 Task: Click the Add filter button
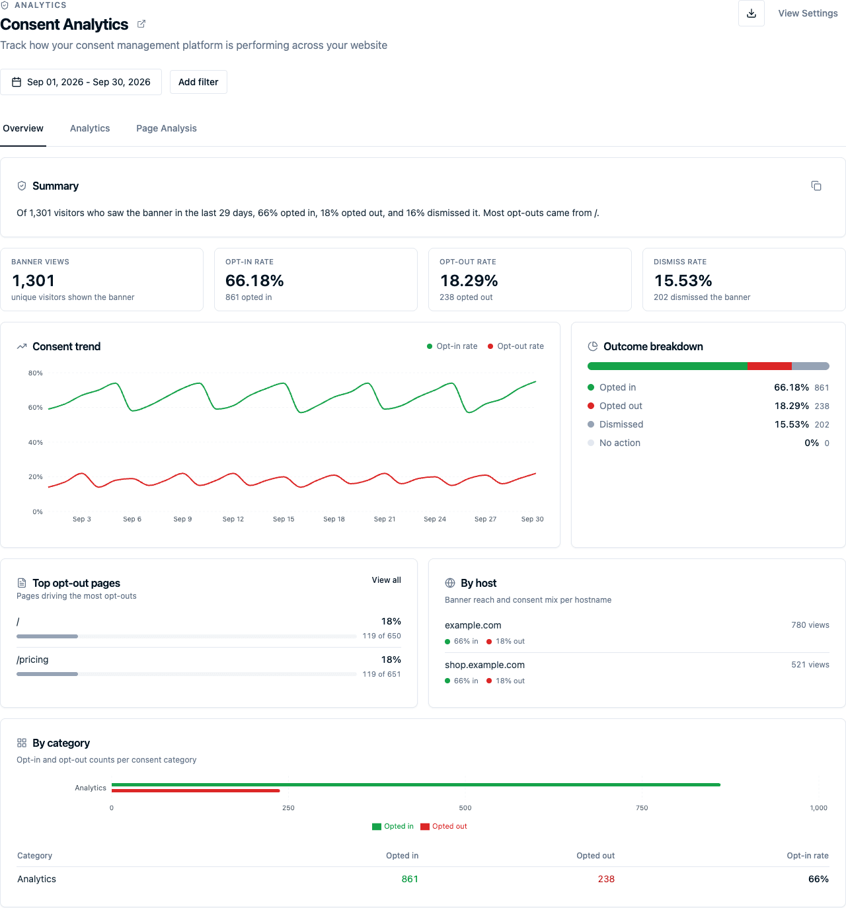click(198, 82)
